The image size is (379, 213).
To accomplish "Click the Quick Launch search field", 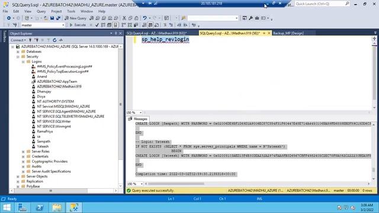I will pyautogui.click(x=322, y=4).
